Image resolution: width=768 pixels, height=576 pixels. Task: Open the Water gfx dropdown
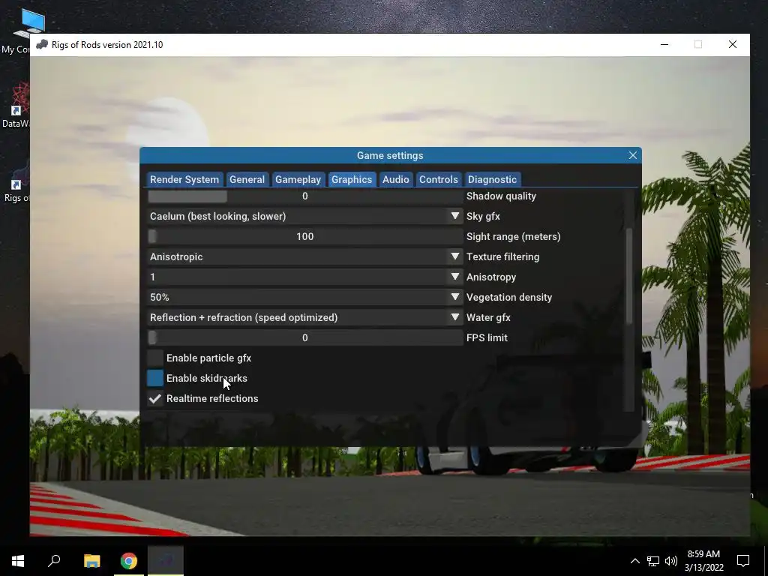(304, 317)
